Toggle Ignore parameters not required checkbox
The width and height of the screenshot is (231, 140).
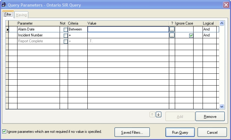pyautogui.click(x=4, y=132)
